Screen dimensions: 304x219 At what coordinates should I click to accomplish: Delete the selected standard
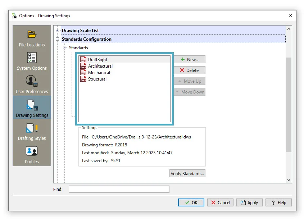tap(189, 70)
